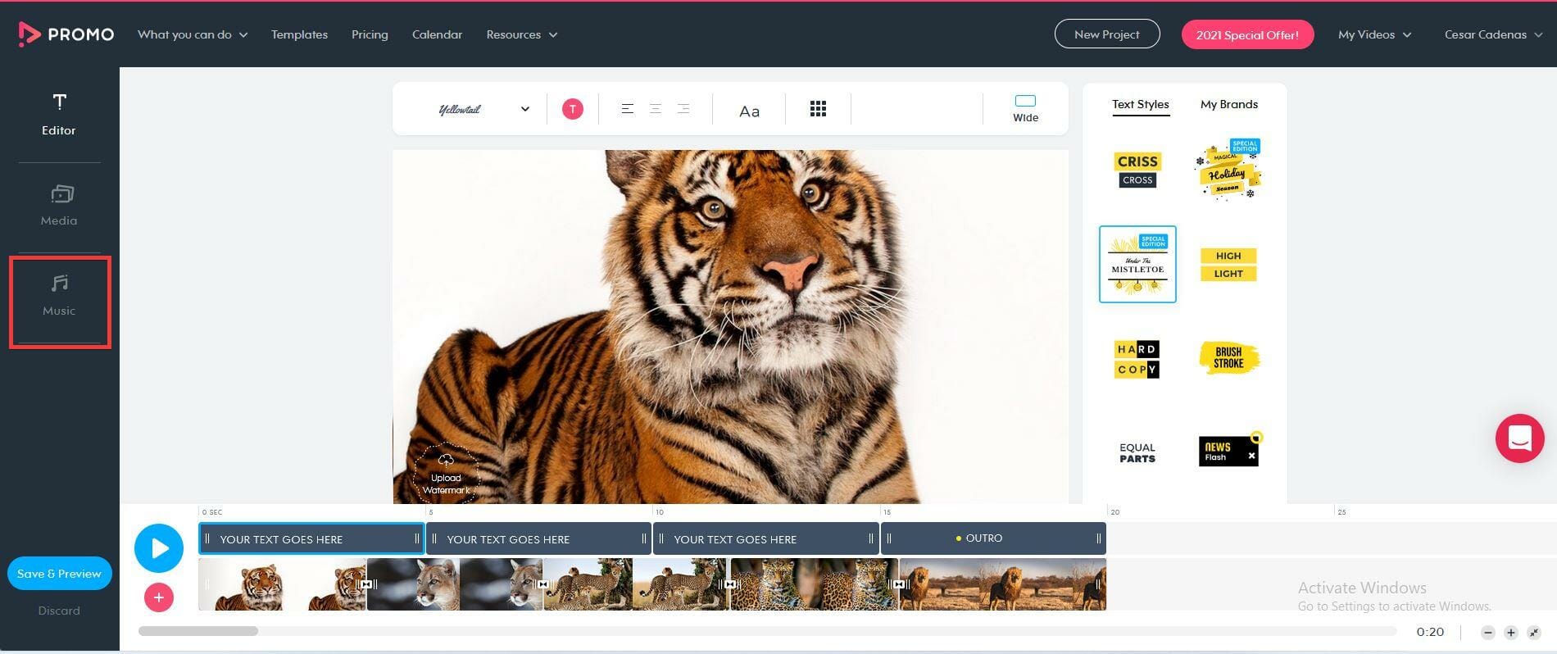
Task: Open transition between tiger and cougar clips
Action: tap(366, 584)
